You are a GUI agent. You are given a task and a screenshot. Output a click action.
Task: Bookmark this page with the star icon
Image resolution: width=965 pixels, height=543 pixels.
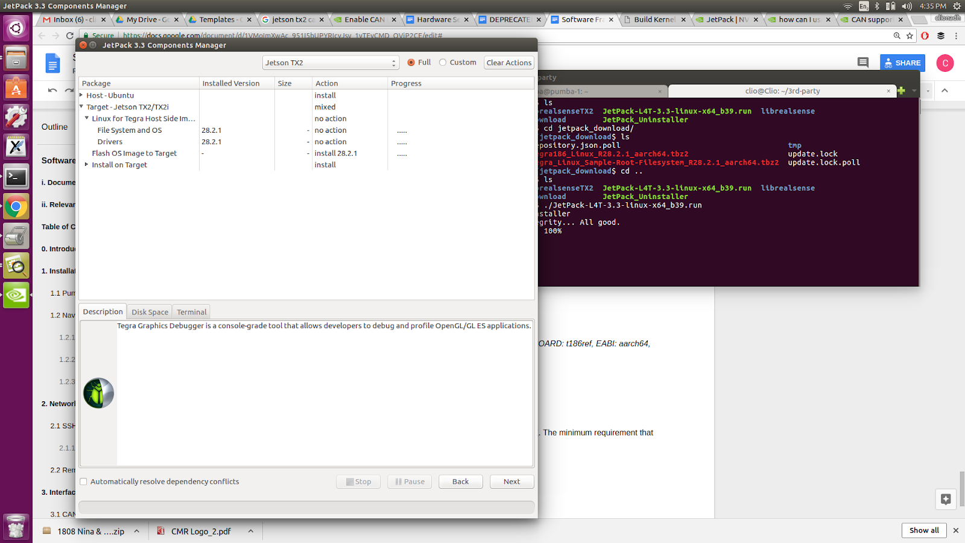(x=910, y=36)
